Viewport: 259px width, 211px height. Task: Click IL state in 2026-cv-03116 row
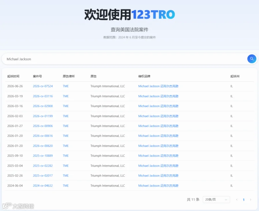[x=231, y=96]
